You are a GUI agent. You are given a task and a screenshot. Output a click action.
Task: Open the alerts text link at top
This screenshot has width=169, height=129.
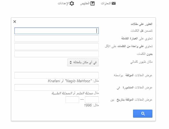click(x=106, y=3)
